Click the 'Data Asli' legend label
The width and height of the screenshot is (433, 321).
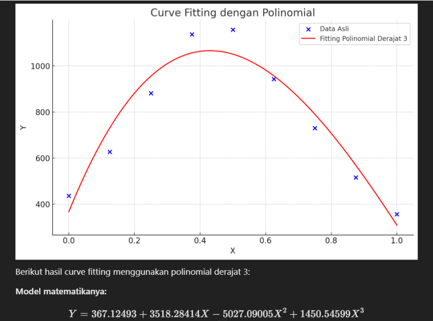coord(334,29)
